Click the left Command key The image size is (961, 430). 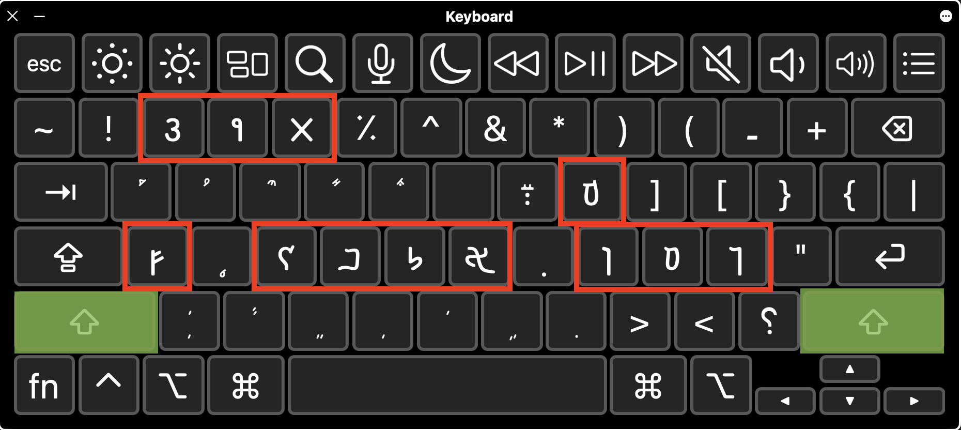(x=246, y=386)
